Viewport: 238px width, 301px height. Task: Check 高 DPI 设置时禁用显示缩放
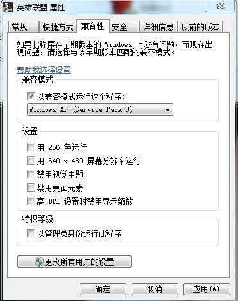(x=31, y=201)
